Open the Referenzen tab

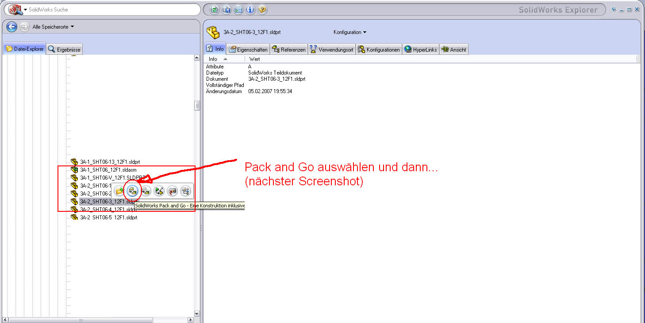(288, 49)
